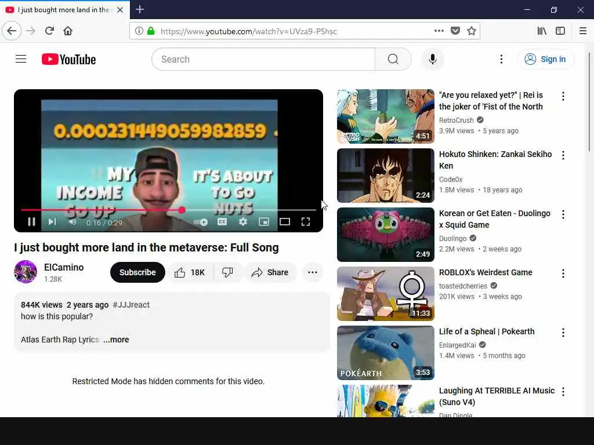Like the video with 18K likes
The image size is (594, 445).
(190, 272)
